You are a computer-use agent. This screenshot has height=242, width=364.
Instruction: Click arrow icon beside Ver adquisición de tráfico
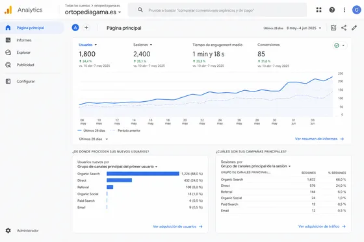coord(344,226)
